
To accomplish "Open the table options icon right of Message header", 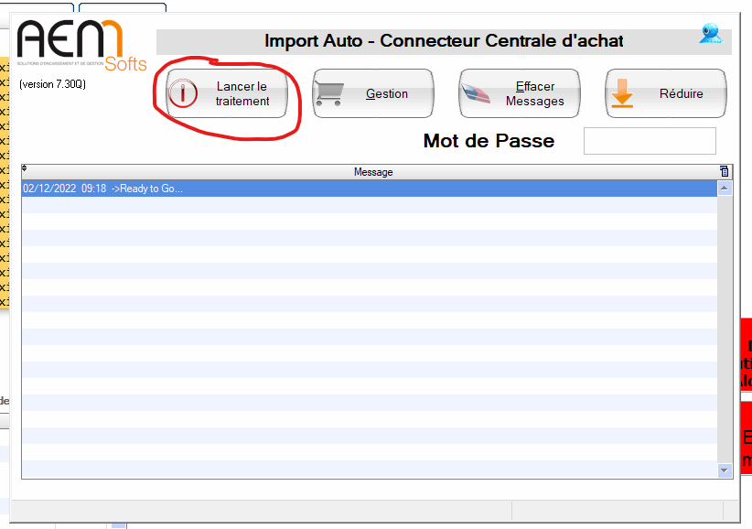I will tap(725, 171).
